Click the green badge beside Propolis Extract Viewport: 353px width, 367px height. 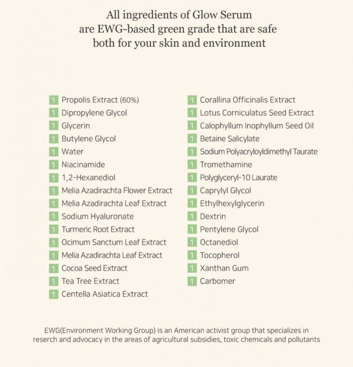click(x=53, y=100)
